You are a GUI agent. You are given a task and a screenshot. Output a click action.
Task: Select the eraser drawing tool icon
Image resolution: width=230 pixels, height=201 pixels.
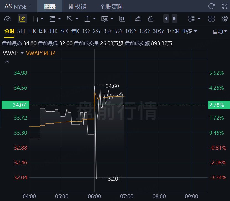coord(138,19)
